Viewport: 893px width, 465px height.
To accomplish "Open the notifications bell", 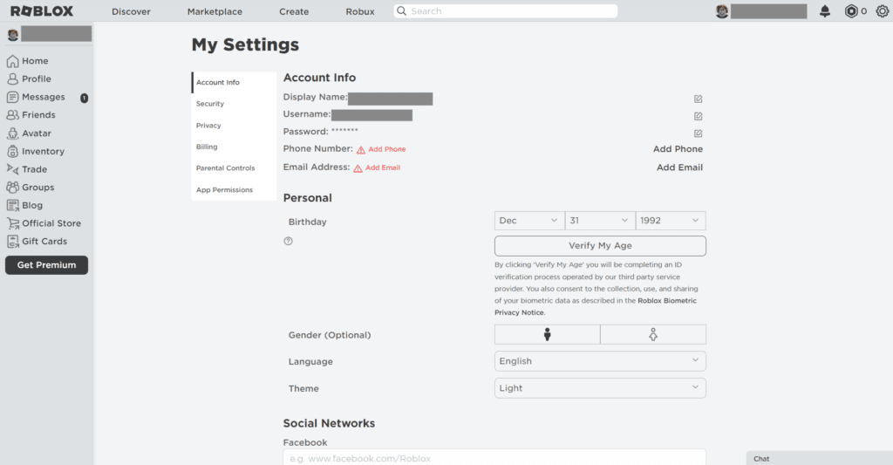I will pyautogui.click(x=825, y=10).
